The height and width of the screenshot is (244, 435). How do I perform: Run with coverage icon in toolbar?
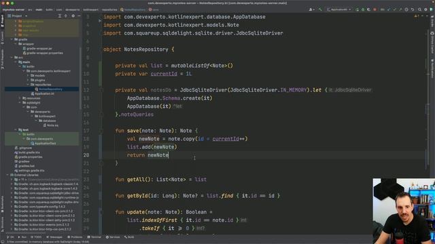pos(368,9)
